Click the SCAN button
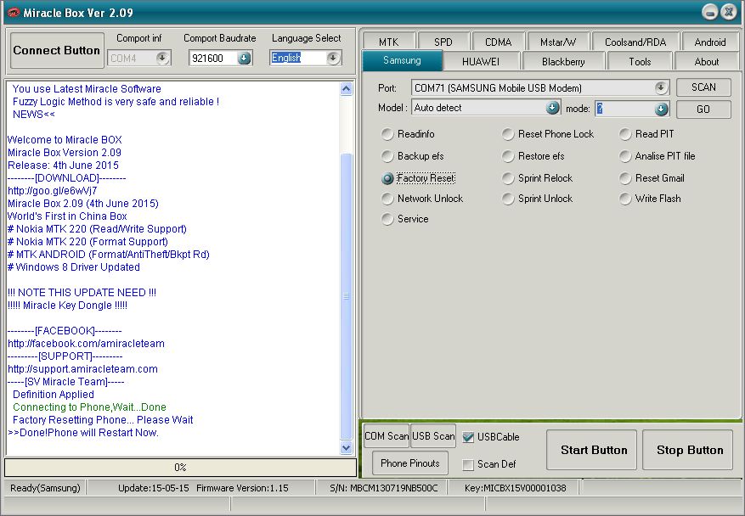 (x=703, y=87)
